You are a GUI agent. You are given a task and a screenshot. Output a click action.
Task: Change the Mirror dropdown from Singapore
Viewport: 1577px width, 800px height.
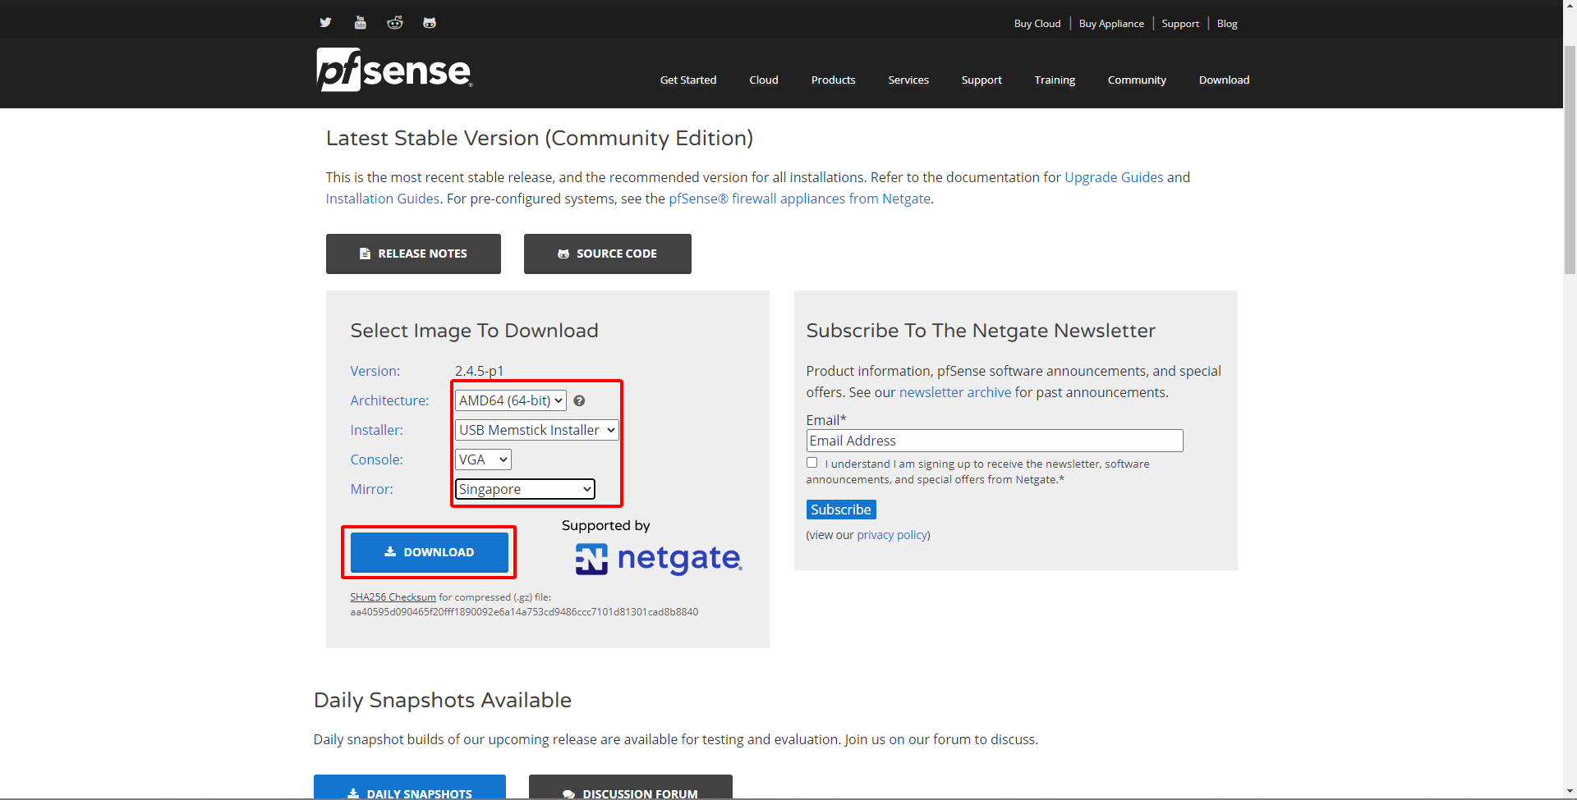524,488
